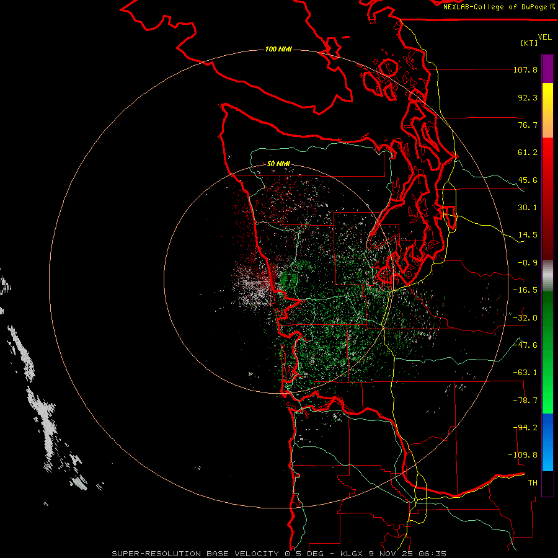
Task: Click the gray near-zero segment of color bar
Action: tap(547, 276)
